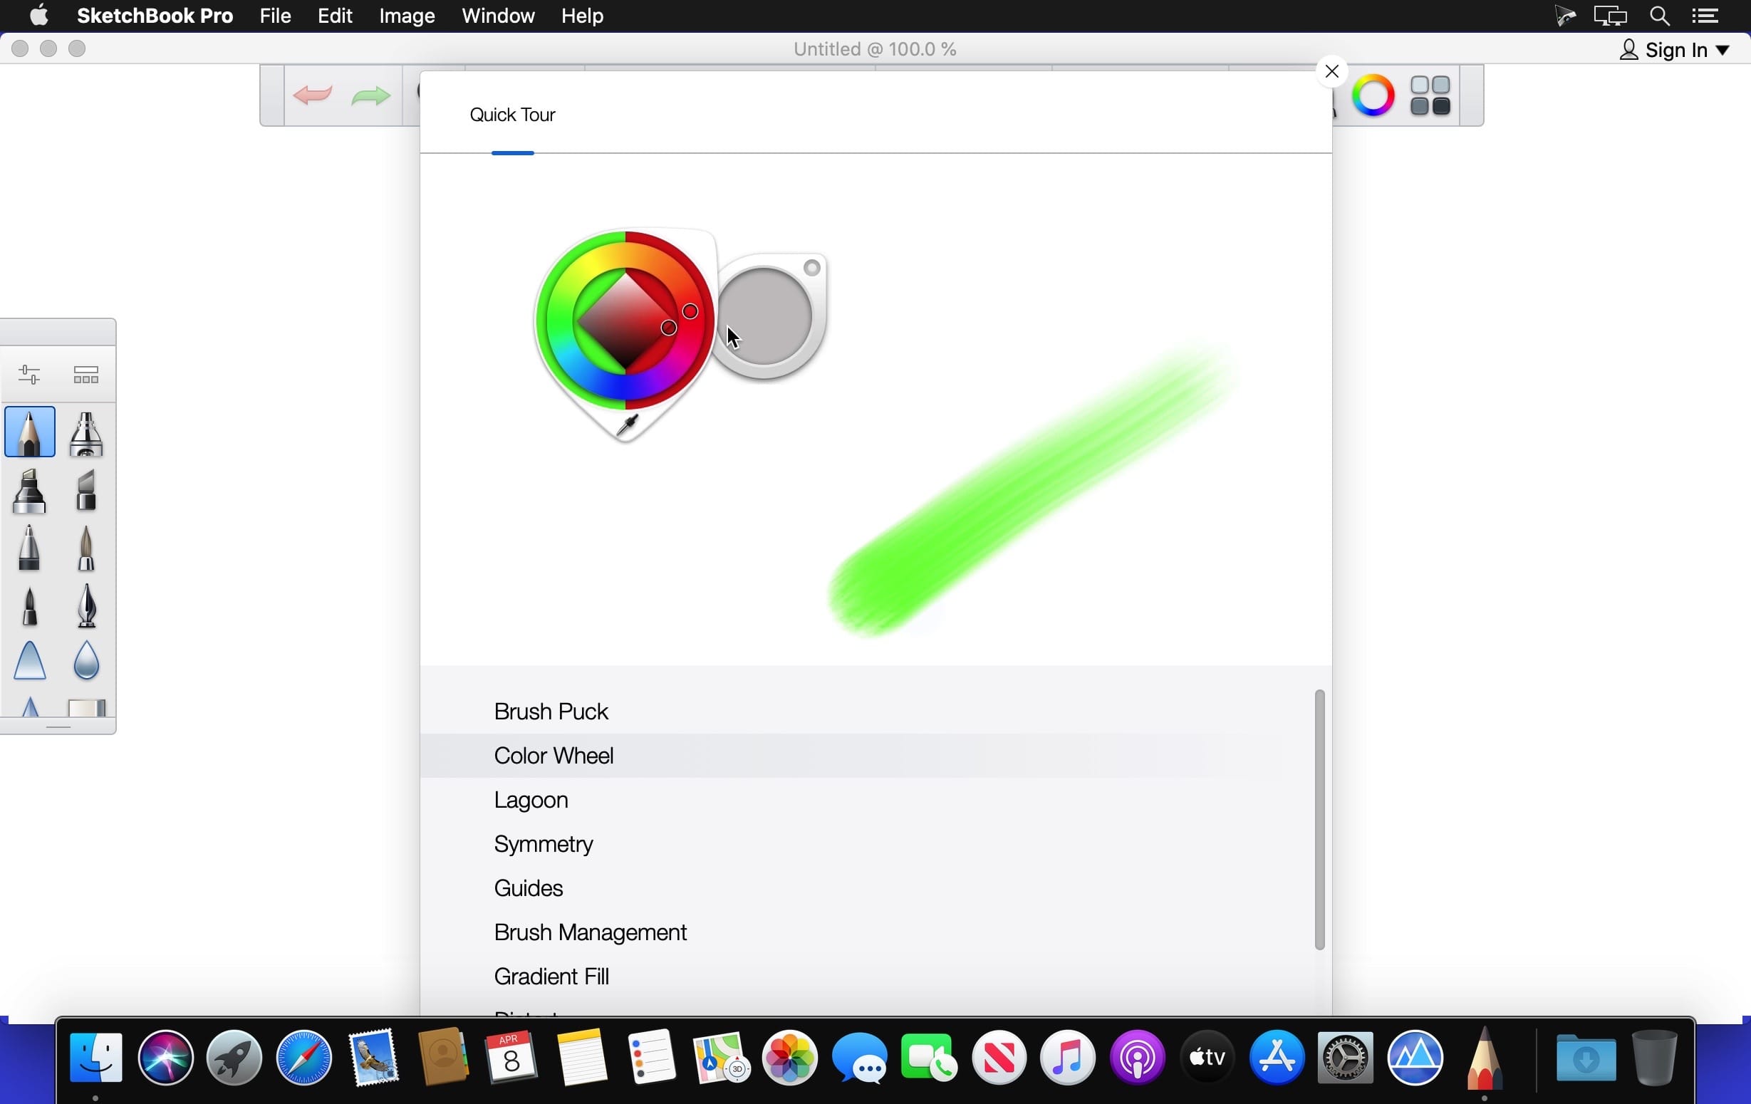Select the airbrush tool icon
Image resolution: width=1751 pixels, height=1104 pixels.
pos(85,434)
